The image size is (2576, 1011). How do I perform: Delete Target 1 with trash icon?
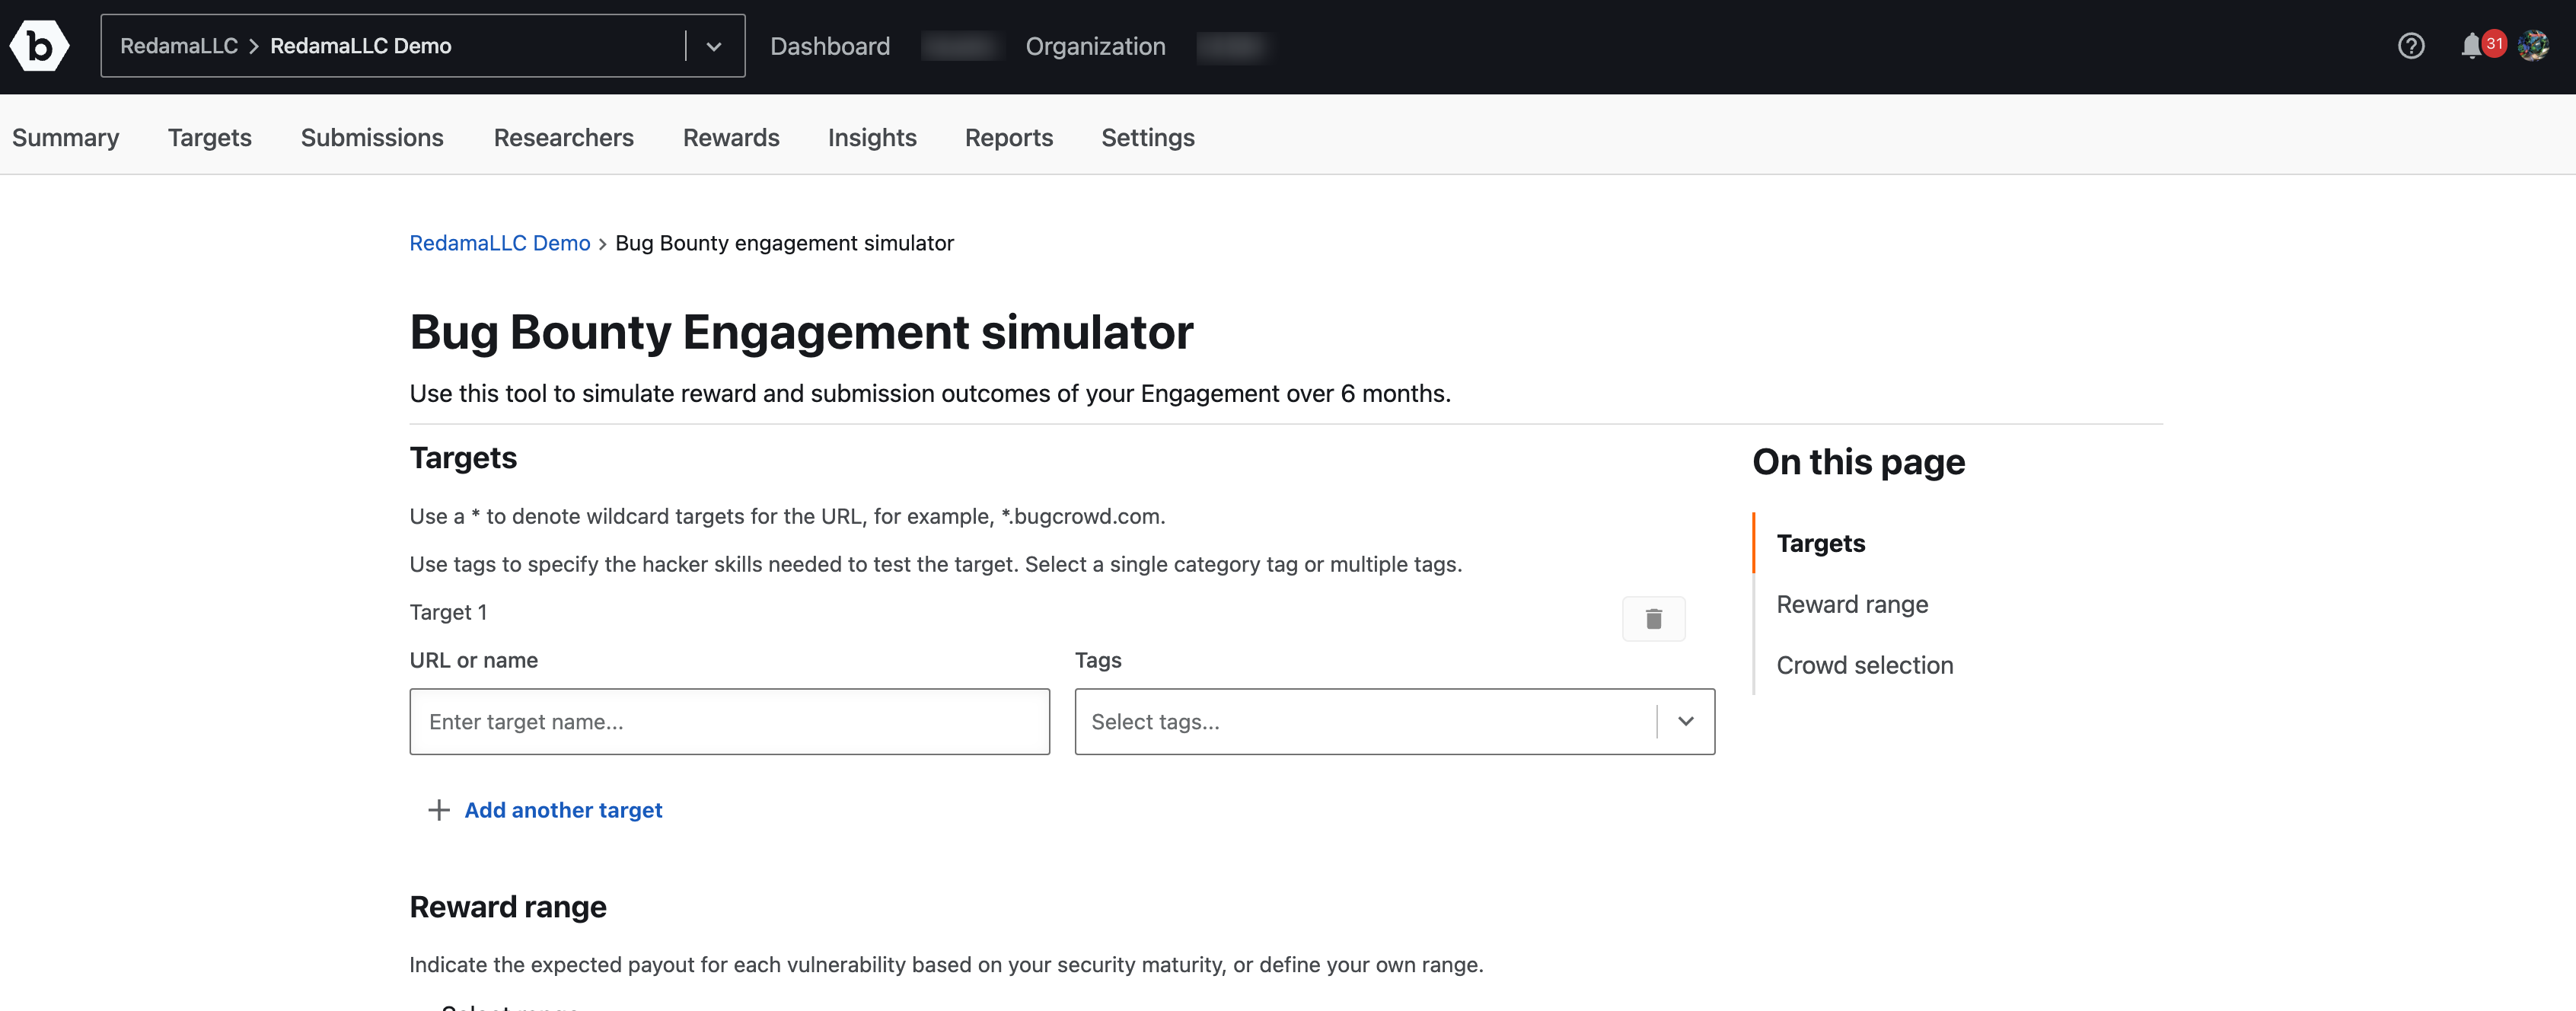click(1653, 619)
